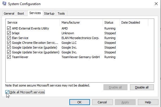161x107 pixels.
Task: Sort by Status column header
Action: pyautogui.click(x=111, y=22)
